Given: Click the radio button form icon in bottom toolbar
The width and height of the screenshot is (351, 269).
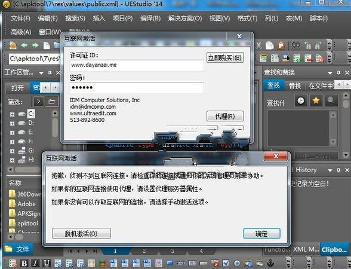Looking at the screenshot, I should (237, 264).
